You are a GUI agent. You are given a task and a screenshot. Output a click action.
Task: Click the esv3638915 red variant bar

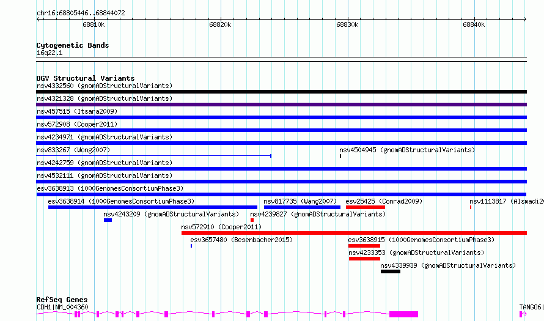[x=364, y=246]
